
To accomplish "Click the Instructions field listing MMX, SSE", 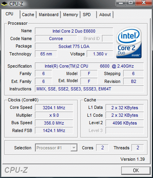I will coord(89,89).
